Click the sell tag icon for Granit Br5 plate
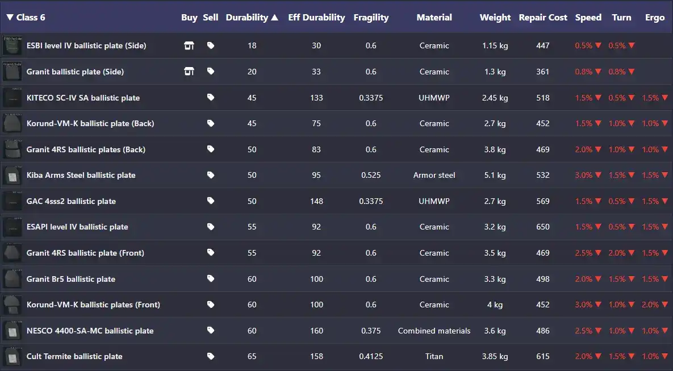Screen dimensions: 673x371 (x=211, y=278)
